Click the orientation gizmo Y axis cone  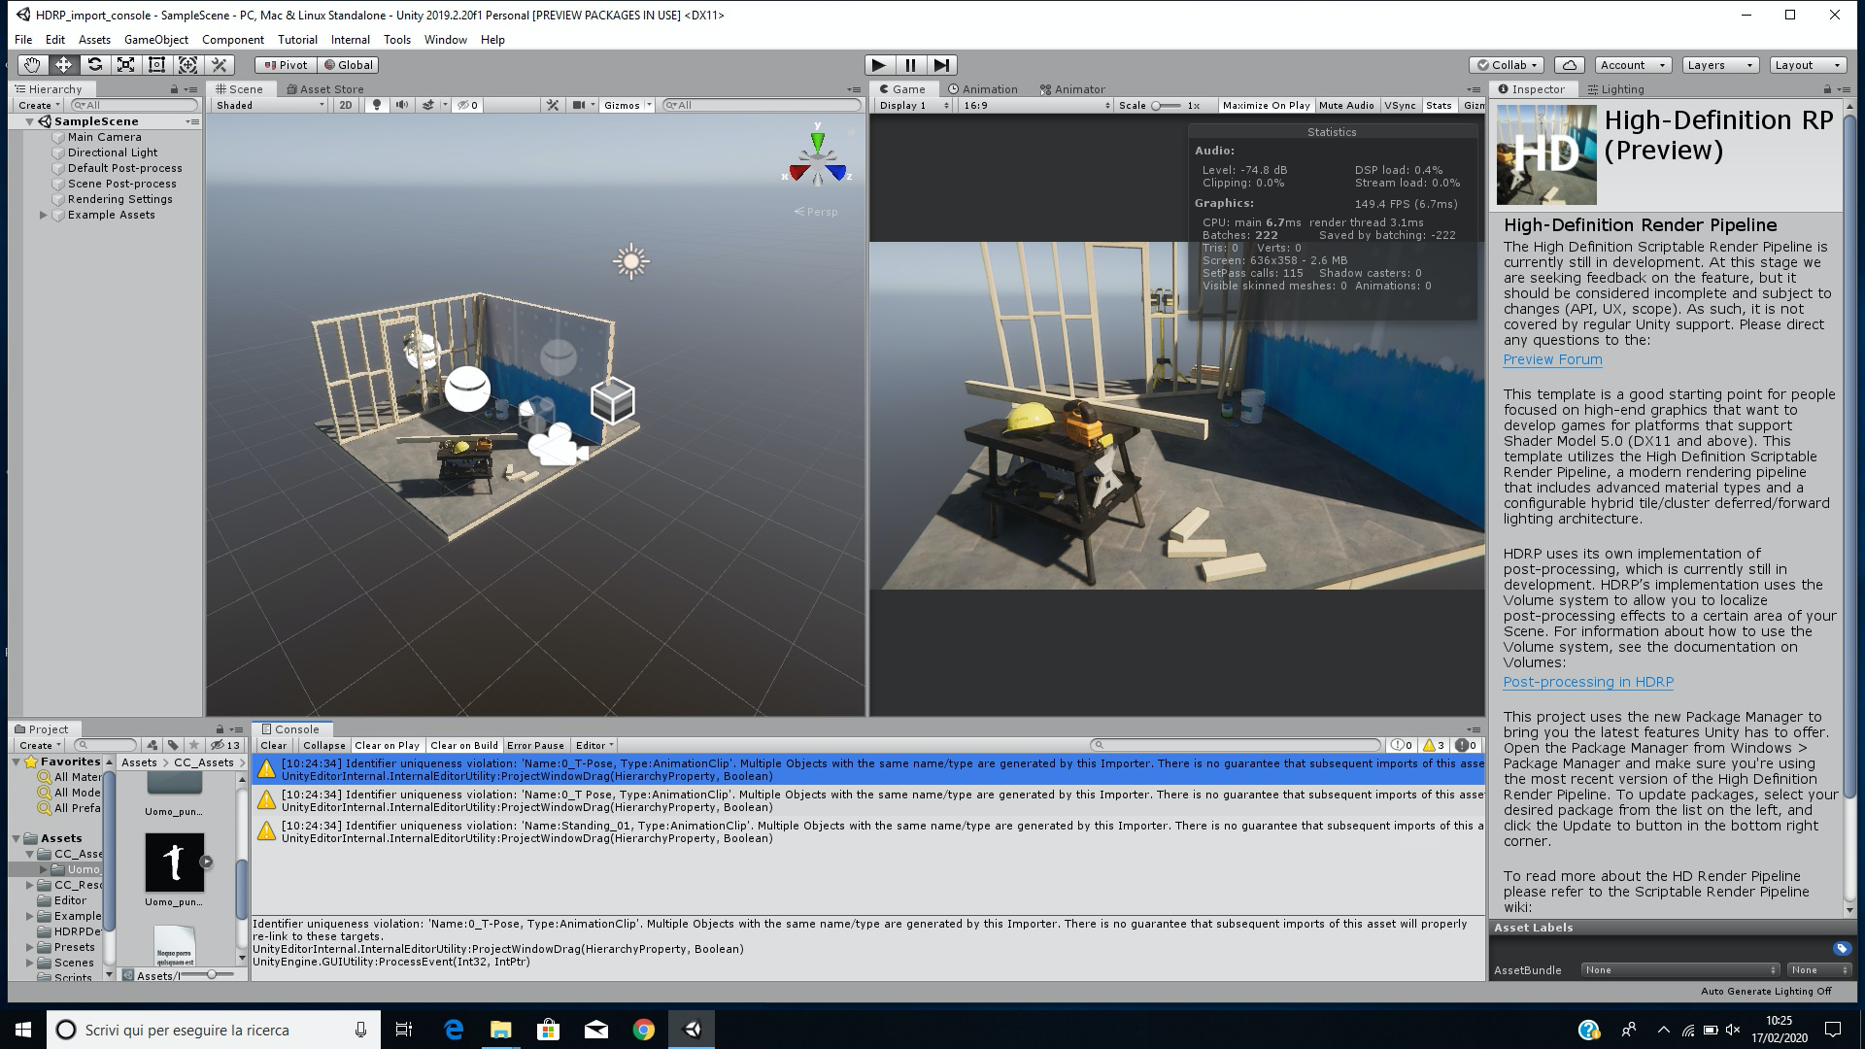(x=818, y=141)
